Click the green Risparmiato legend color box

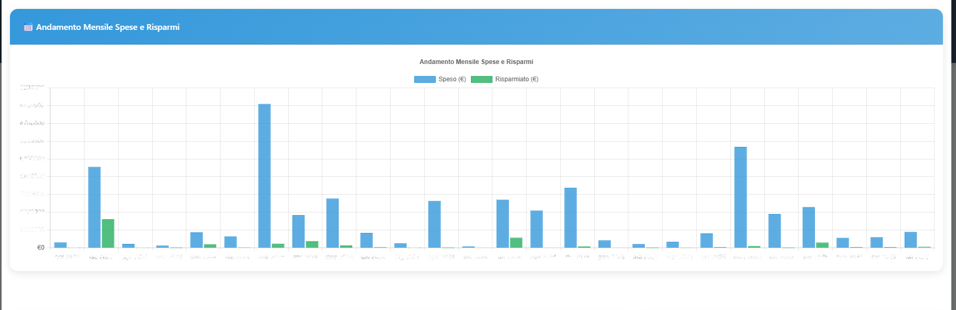click(481, 79)
